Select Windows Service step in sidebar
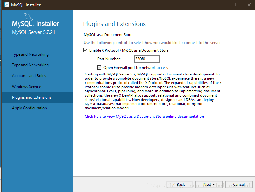 pos(27,87)
